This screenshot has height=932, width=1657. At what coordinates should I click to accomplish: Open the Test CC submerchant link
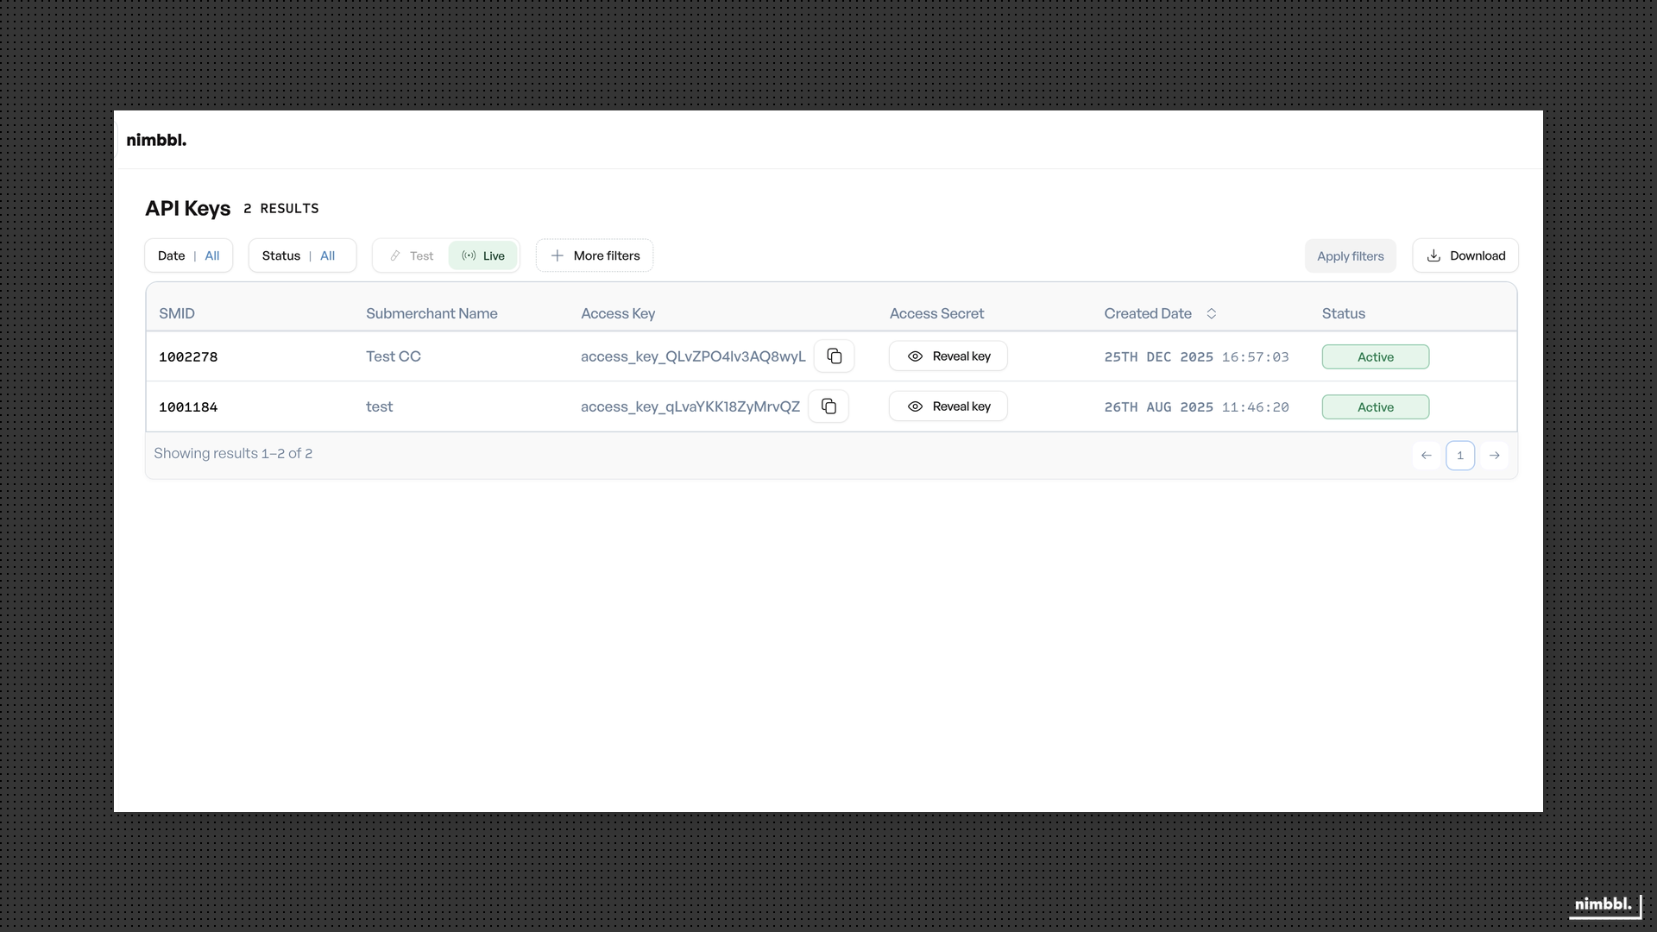[393, 356]
